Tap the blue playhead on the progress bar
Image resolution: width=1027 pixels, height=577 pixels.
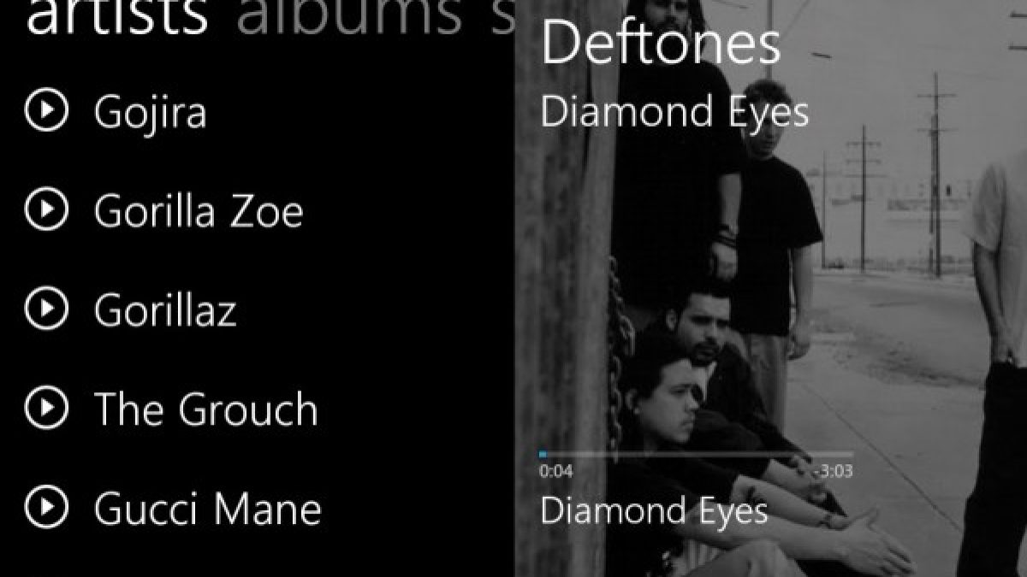click(x=543, y=454)
